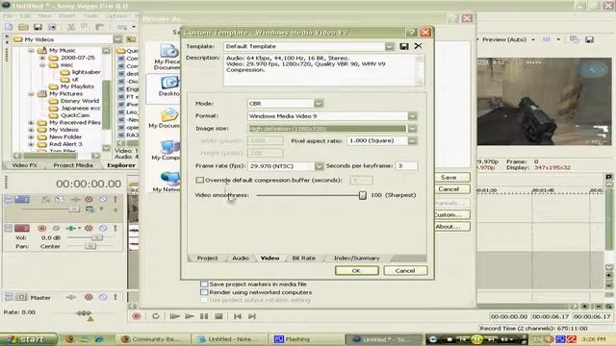Click the Record button in the transport bar

[137, 316]
